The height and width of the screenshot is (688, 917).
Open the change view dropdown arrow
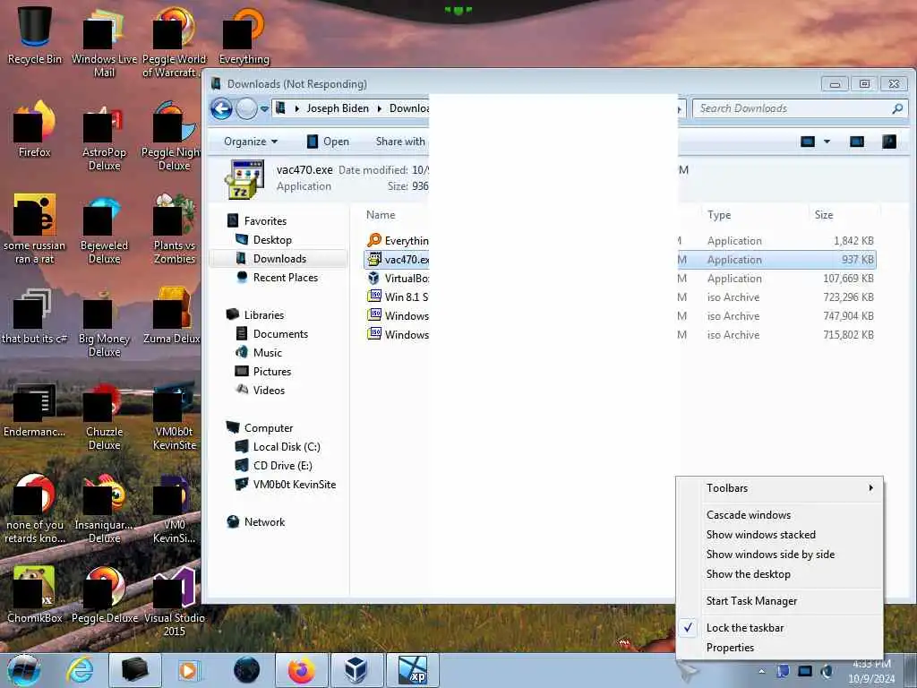coord(827,142)
